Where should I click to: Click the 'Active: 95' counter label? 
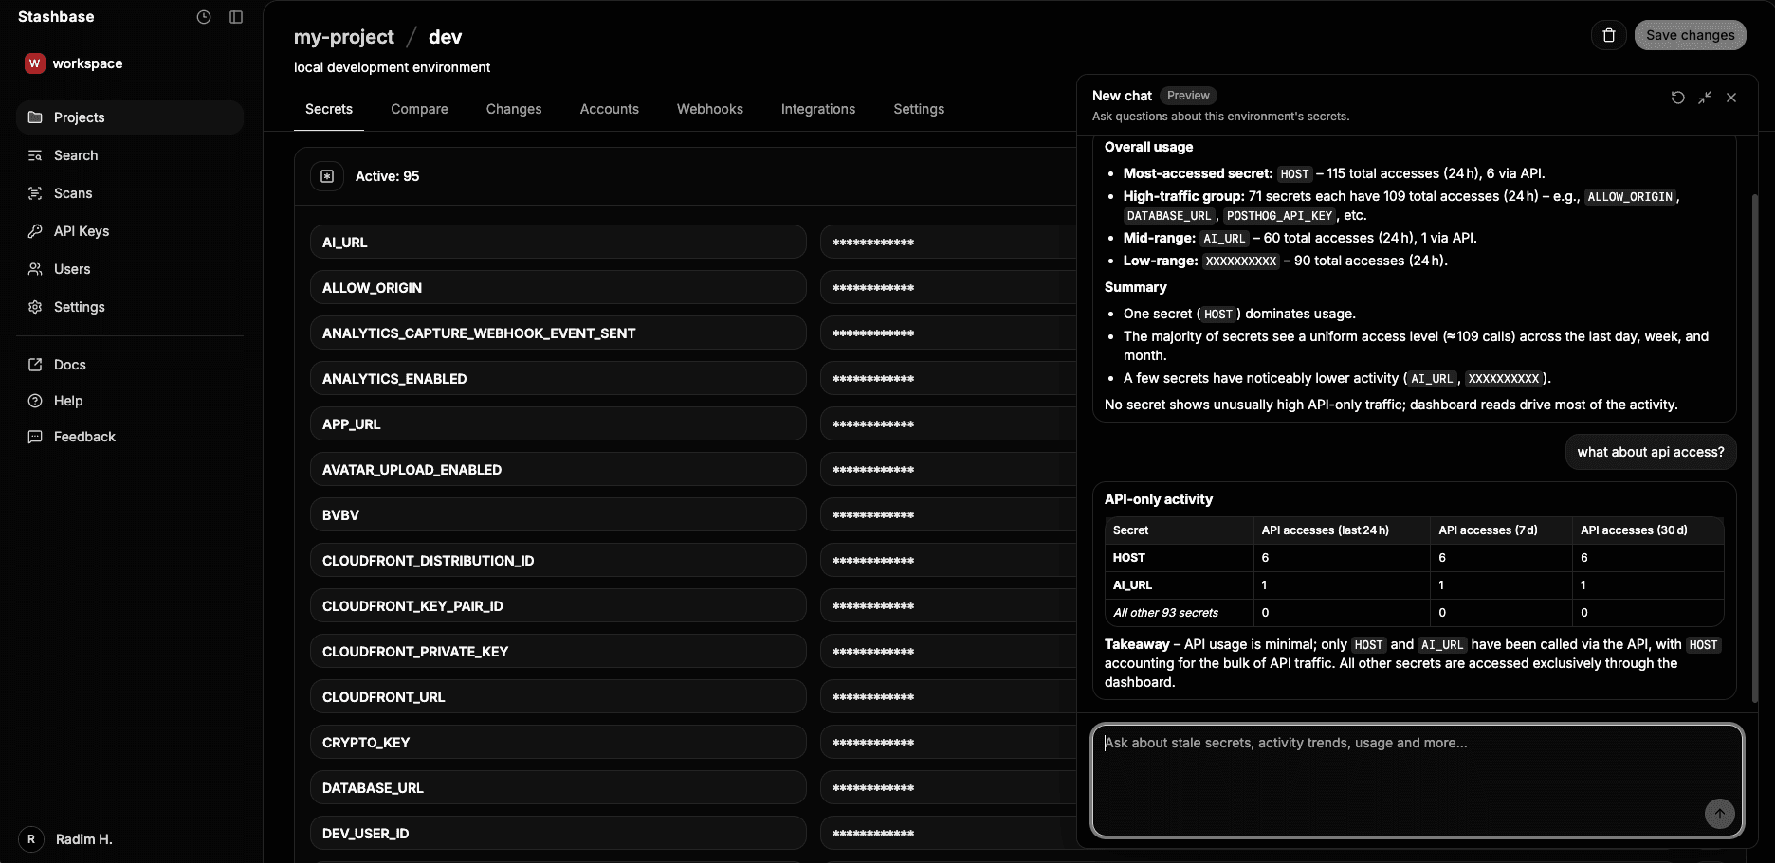387,176
